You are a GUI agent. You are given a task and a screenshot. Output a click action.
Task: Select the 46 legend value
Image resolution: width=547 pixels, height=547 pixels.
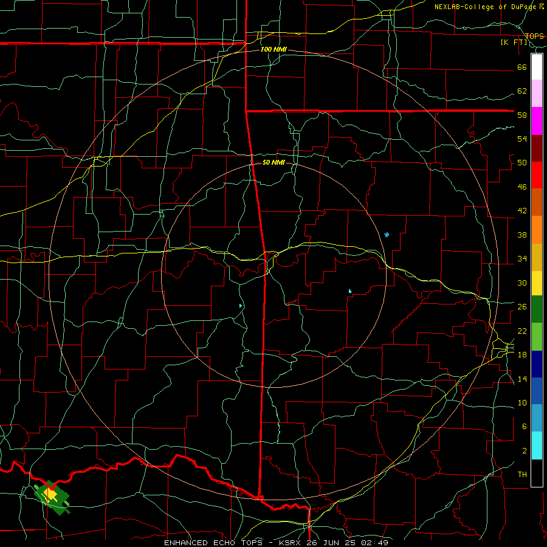pos(522,187)
